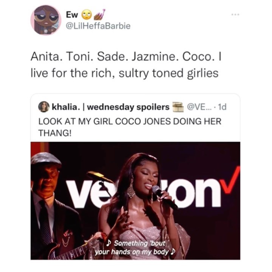Play the Coco Jones performance video
Image resolution: width=272 pixels, height=272 pixels.
(136, 201)
